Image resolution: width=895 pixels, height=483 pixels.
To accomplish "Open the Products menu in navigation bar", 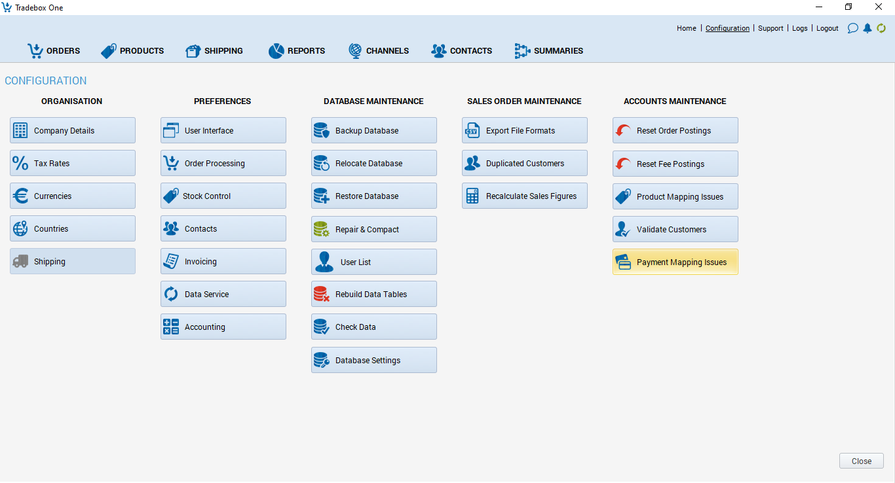I will (132, 50).
